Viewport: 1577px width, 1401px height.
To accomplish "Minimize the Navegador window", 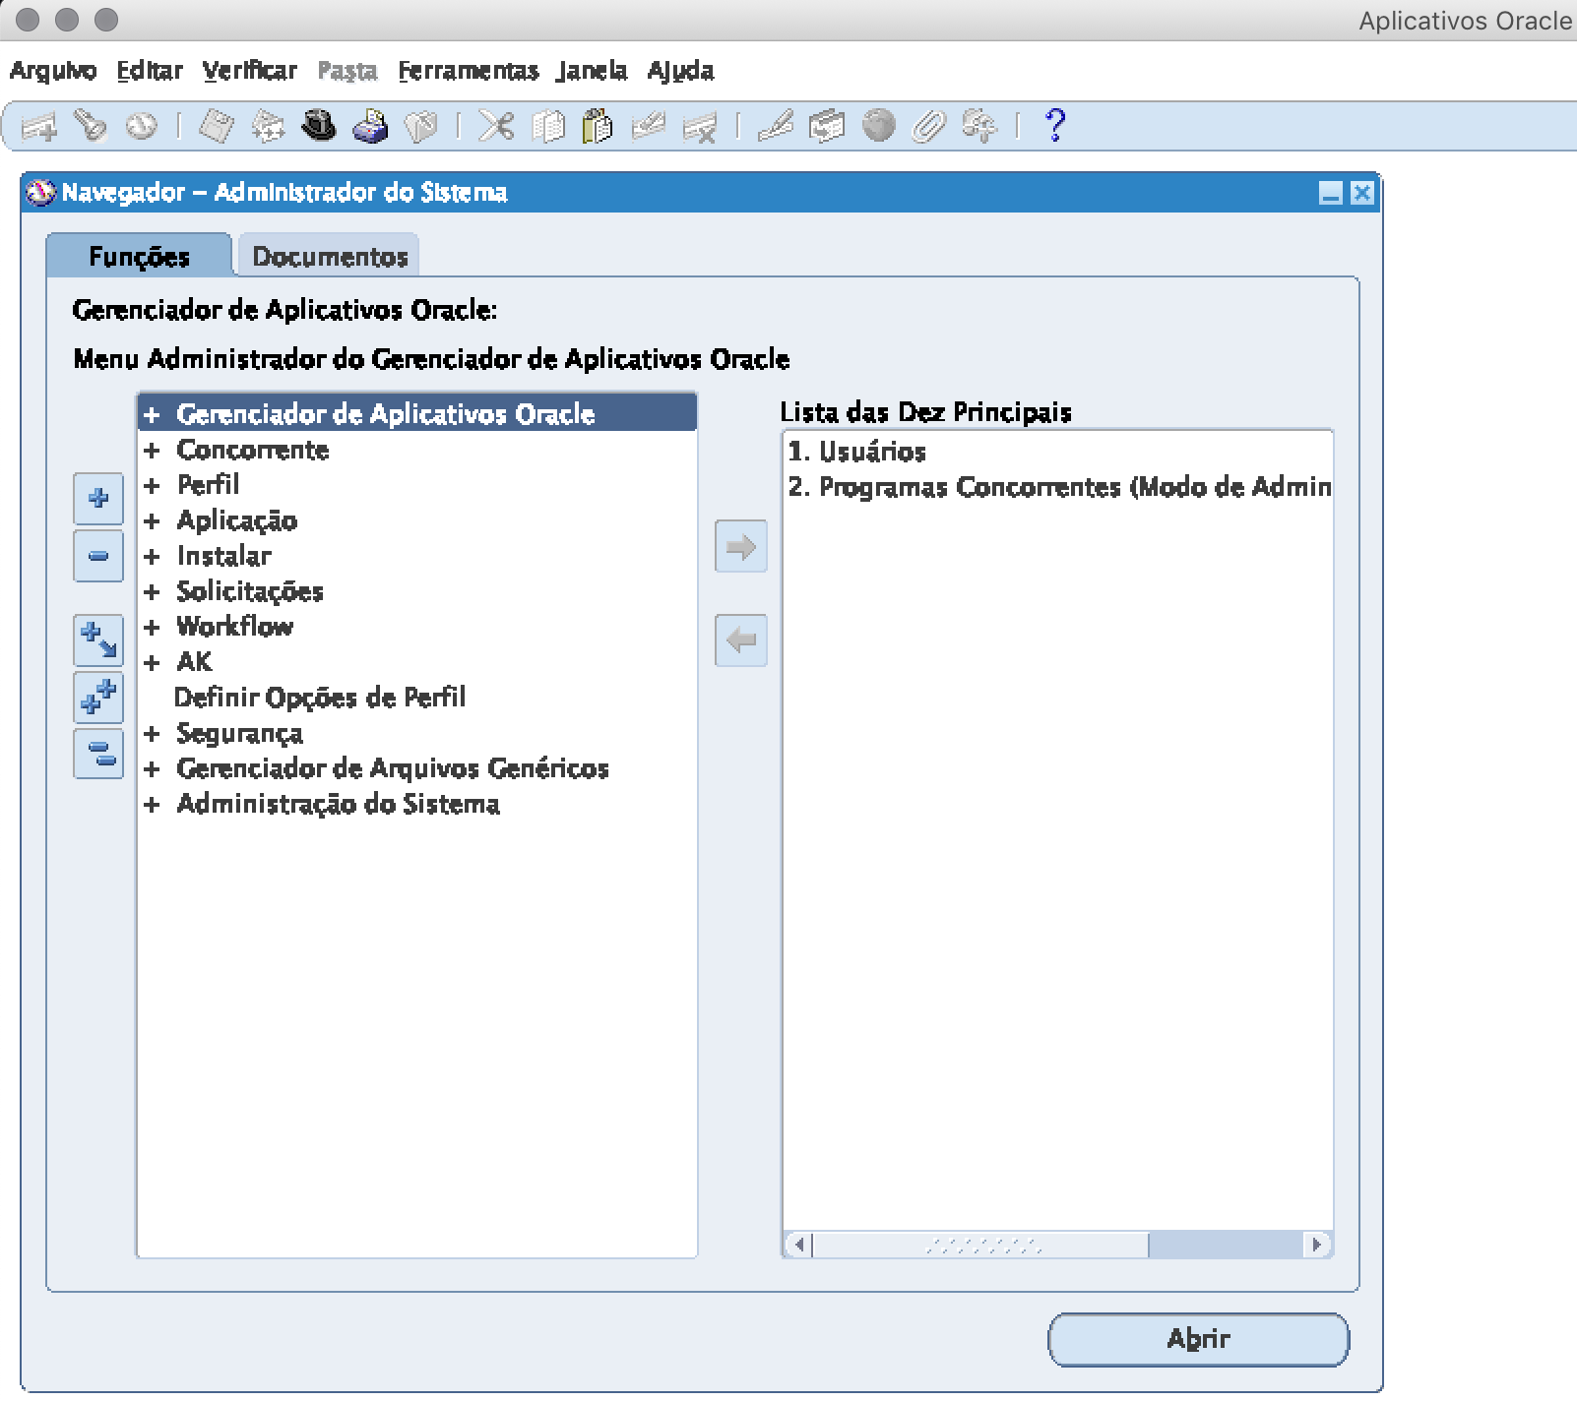I will click(1331, 193).
